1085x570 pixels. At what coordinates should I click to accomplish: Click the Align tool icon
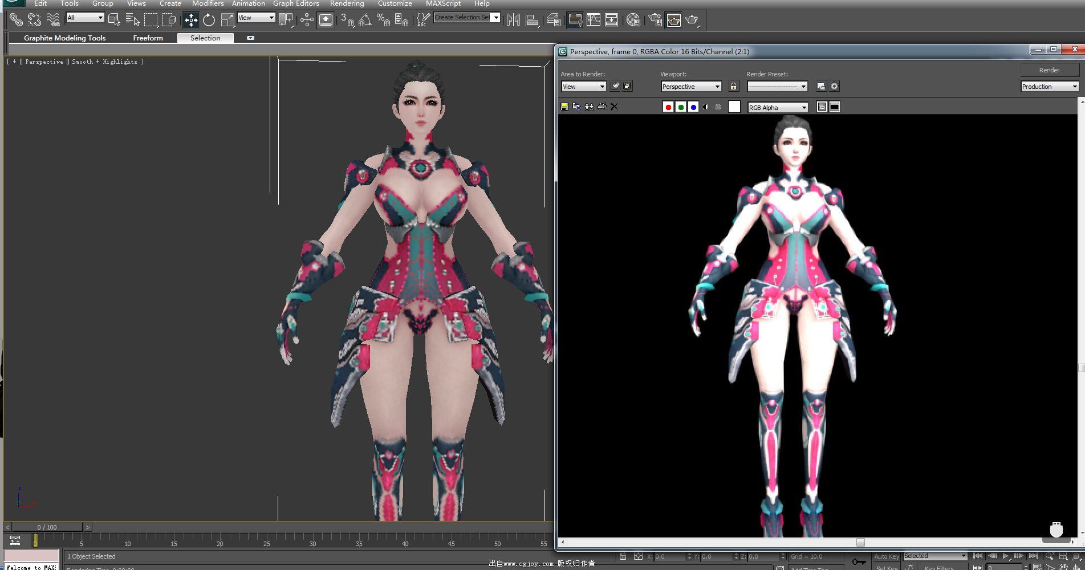coord(532,20)
